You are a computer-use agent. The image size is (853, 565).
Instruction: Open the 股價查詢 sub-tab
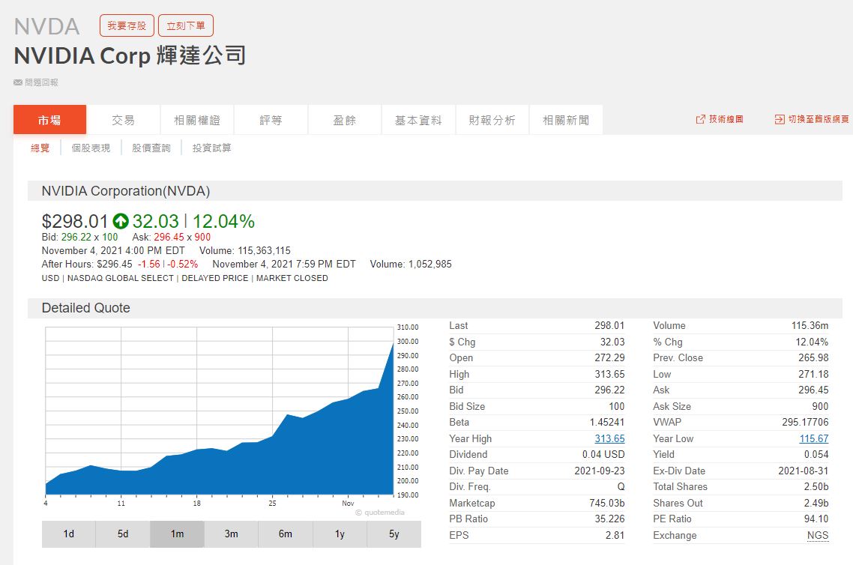coord(151,148)
